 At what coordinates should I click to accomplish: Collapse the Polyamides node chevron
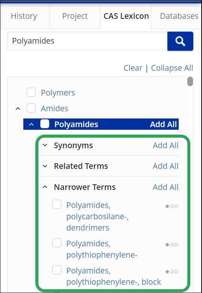pyautogui.click(x=32, y=124)
